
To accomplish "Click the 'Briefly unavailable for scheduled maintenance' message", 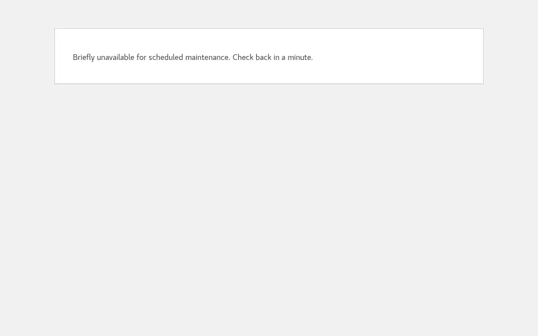I will click(x=192, y=57).
